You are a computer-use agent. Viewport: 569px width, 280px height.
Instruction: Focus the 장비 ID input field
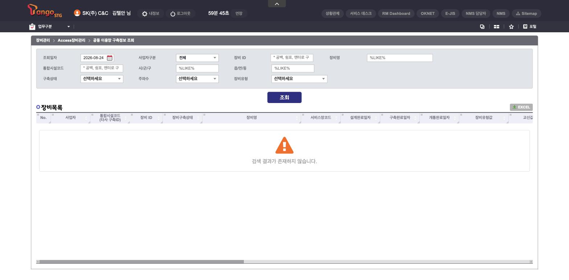pyautogui.click(x=292, y=58)
